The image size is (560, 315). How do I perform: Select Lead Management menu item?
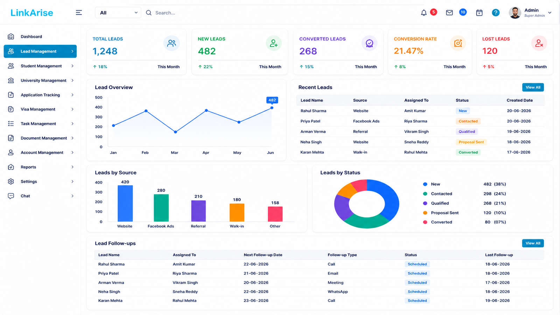[x=40, y=51]
